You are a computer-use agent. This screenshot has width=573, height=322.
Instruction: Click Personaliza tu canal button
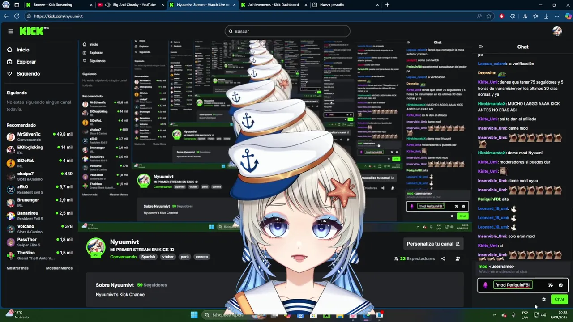pyautogui.click(x=433, y=244)
